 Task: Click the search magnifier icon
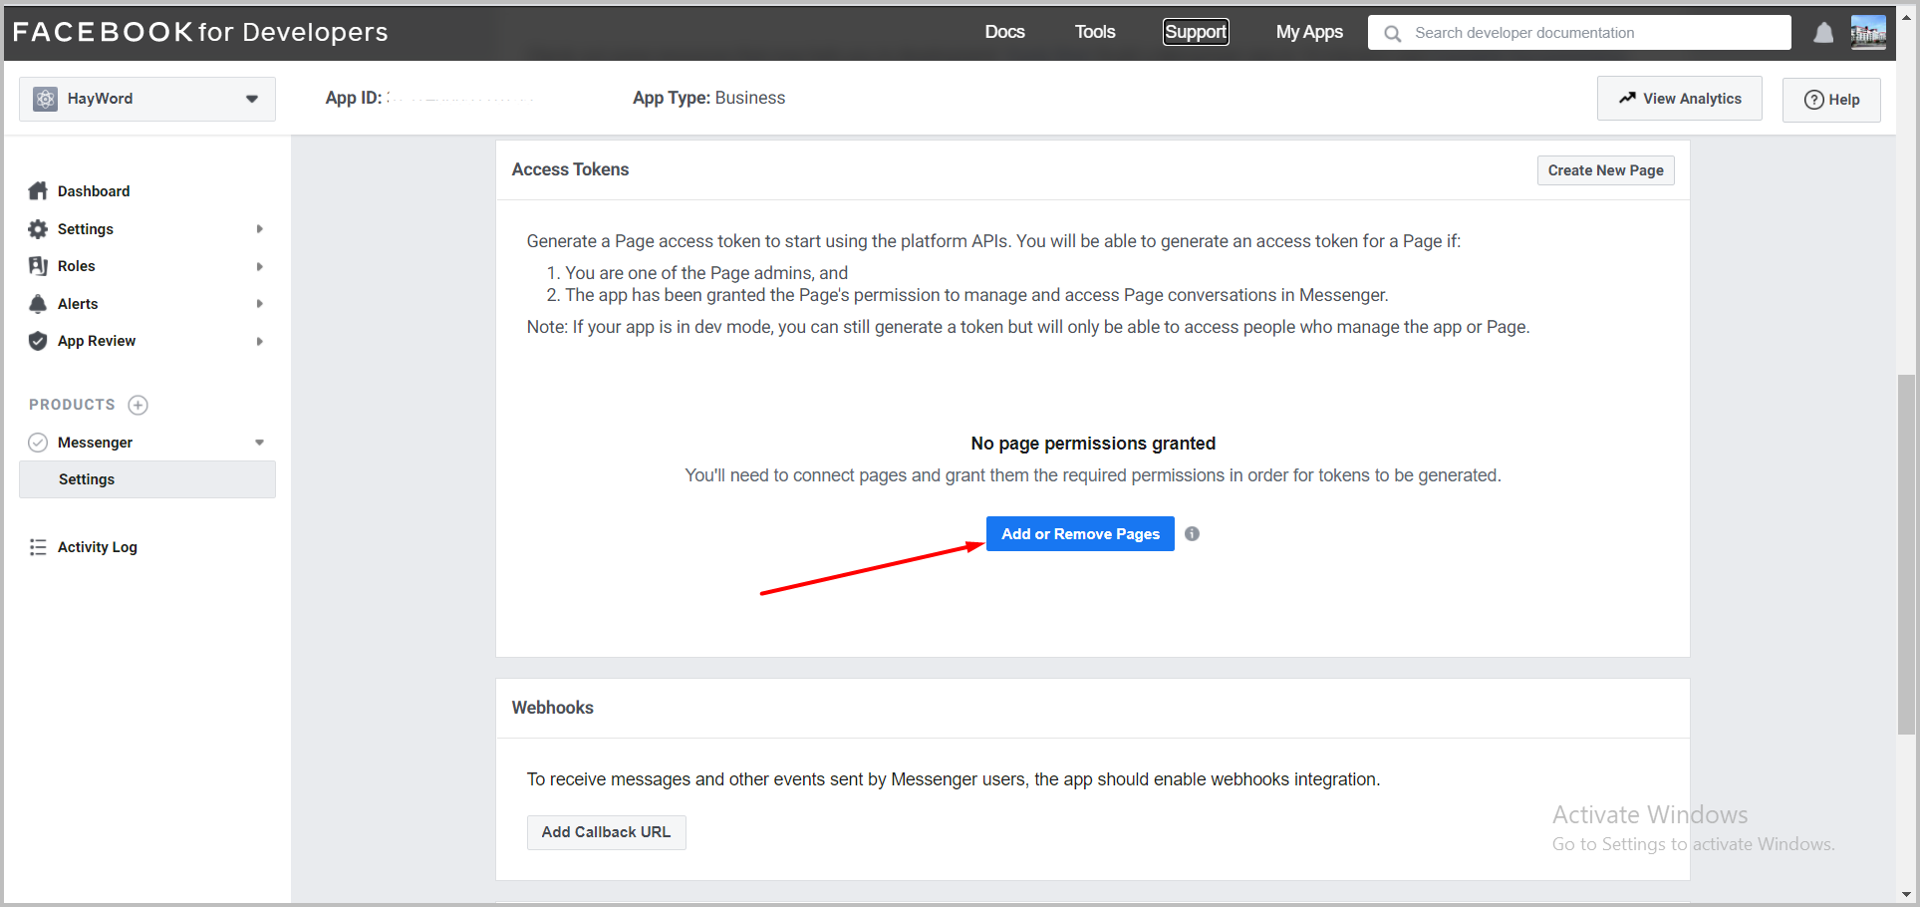1393,33
